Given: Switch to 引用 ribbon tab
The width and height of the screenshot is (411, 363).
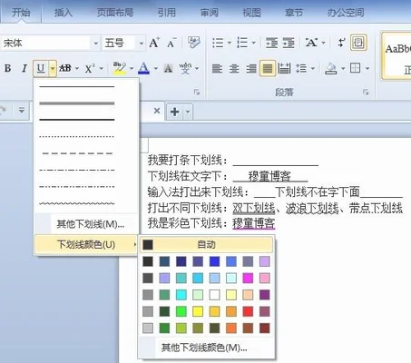Looking at the screenshot, I should (x=167, y=13).
